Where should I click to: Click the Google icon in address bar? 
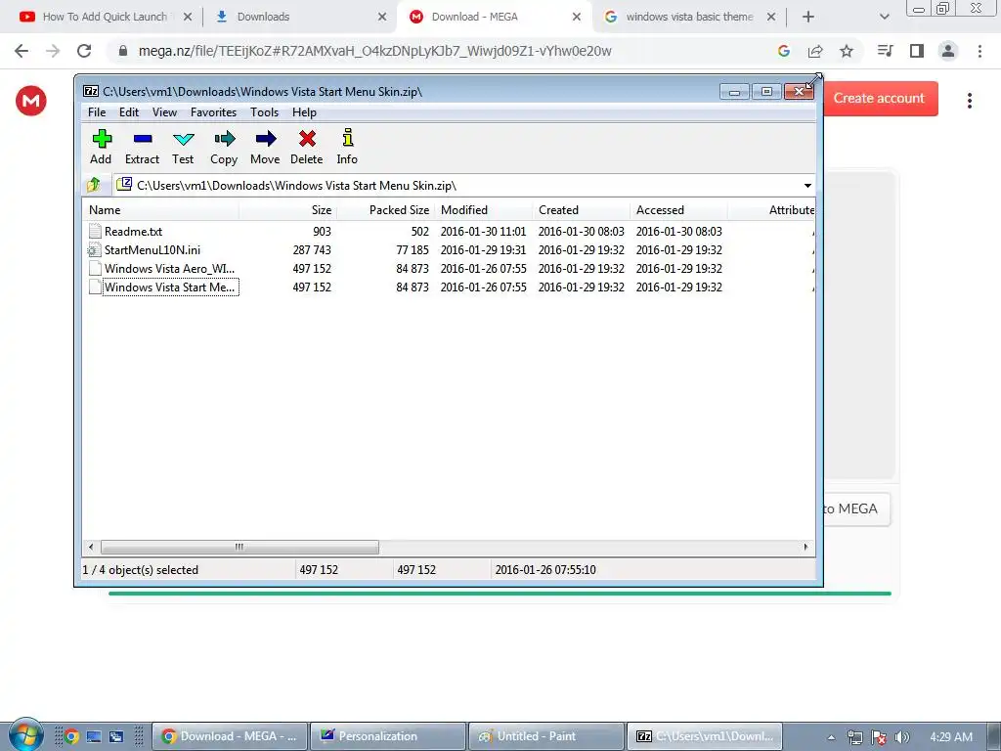click(784, 51)
